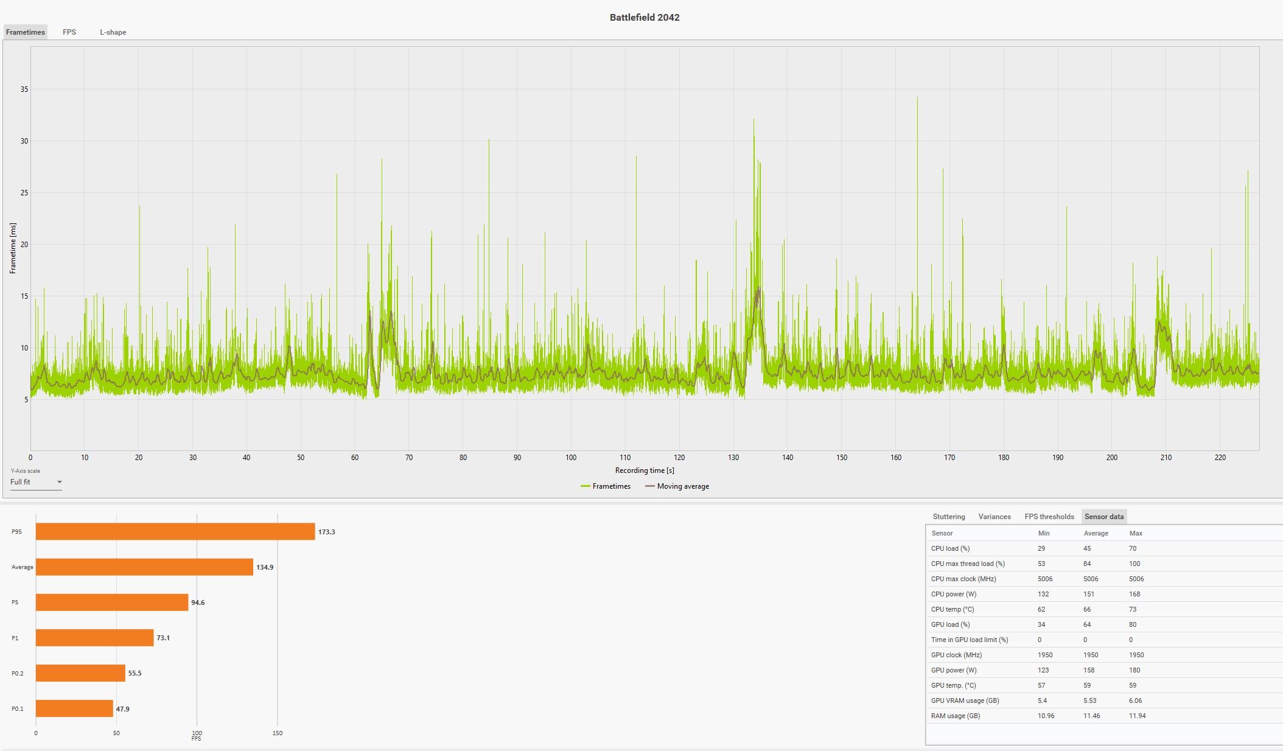Click the Average column header in sensor table
The height and width of the screenshot is (751, 1283).
tap(1096, 533)
